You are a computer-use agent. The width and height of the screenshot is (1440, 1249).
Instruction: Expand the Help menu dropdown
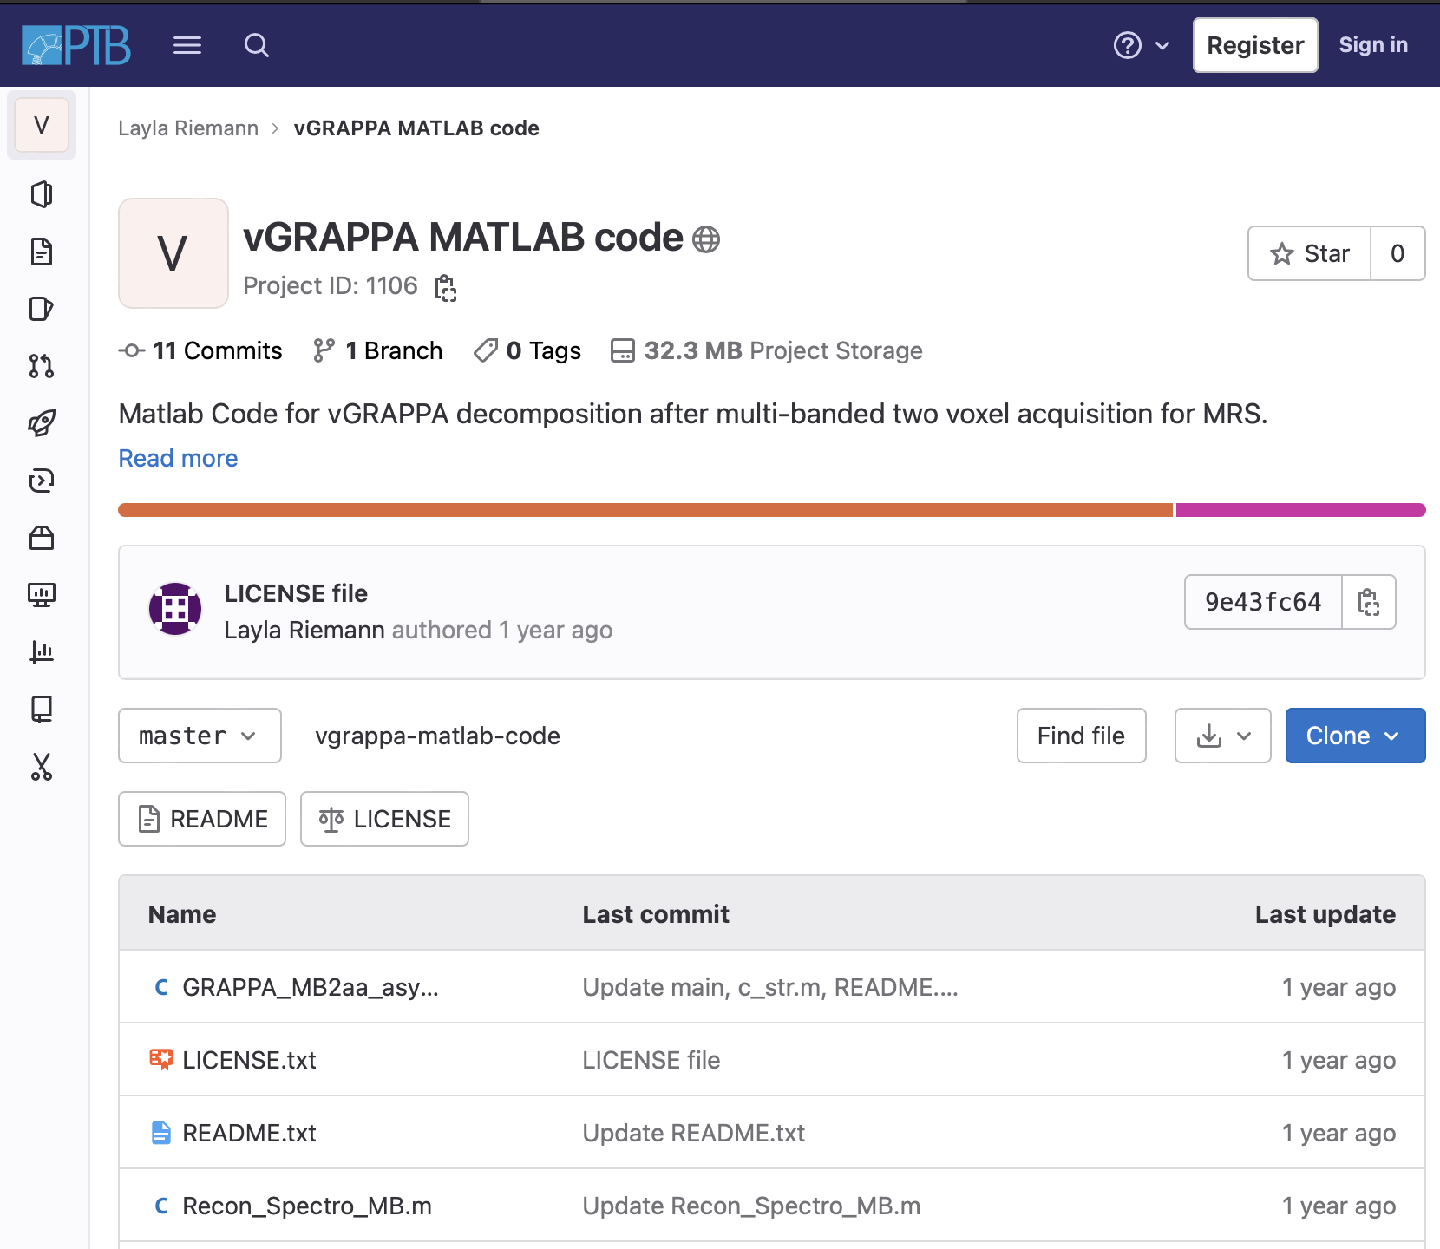click(x=1141, y=45)
